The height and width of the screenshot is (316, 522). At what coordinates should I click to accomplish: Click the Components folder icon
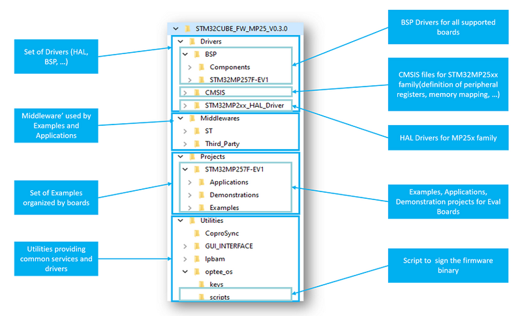tap(202, 67)
